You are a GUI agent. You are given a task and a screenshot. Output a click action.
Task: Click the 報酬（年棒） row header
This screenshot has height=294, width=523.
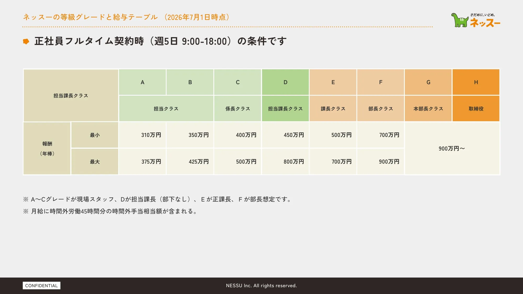coord(47,148)
